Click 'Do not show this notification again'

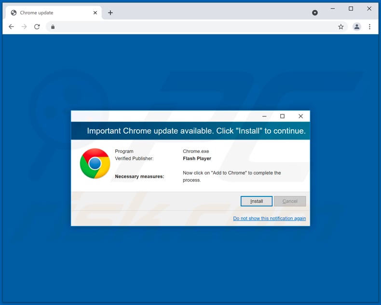[270, 218]
